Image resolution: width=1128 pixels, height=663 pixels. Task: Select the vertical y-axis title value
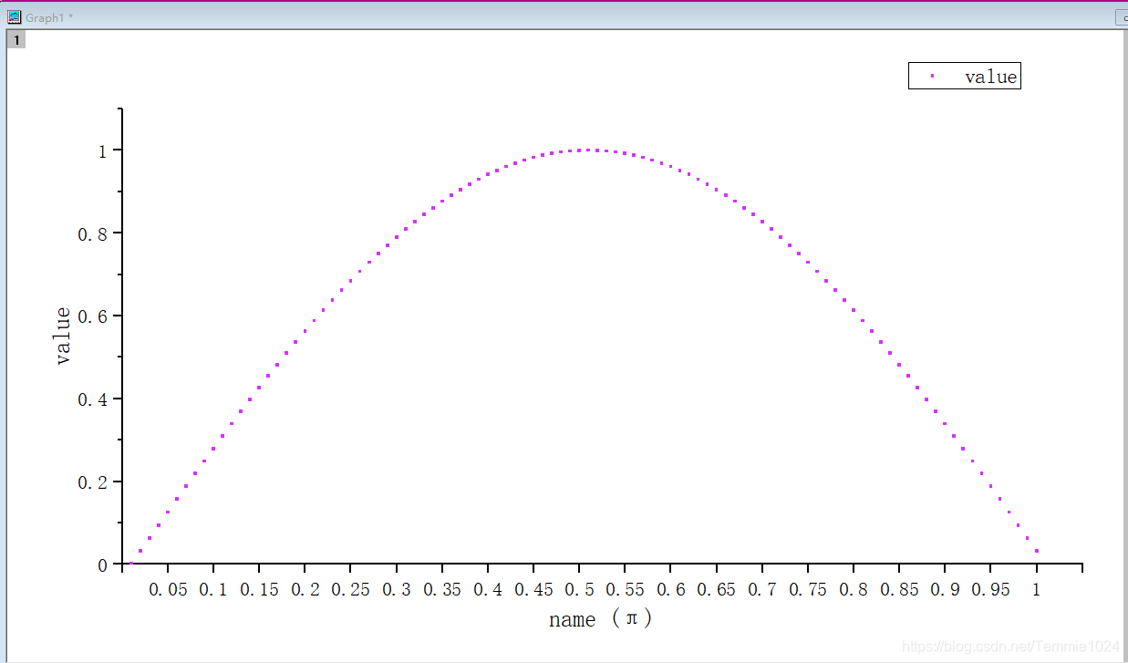63,336
